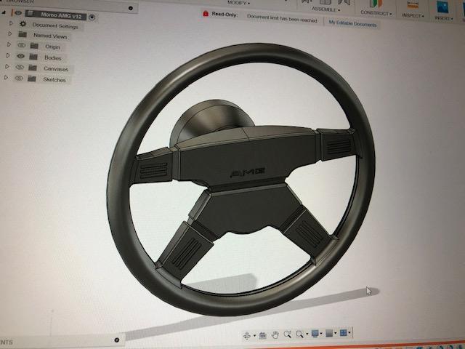The image size is (465, 349).
Task: Click the 'Document limit has been reached' message
Action: pos(282,19)
